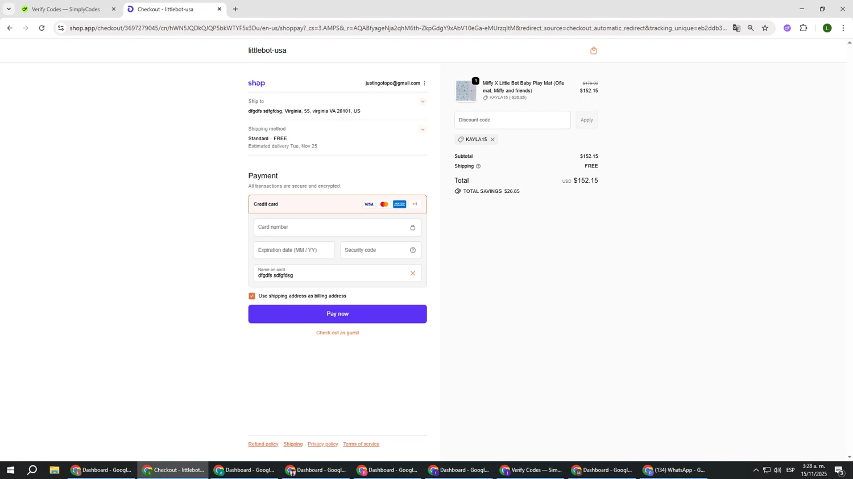Focus the Discount code field
Viewport: 853px width, 479px height.
tap(512, 120)
